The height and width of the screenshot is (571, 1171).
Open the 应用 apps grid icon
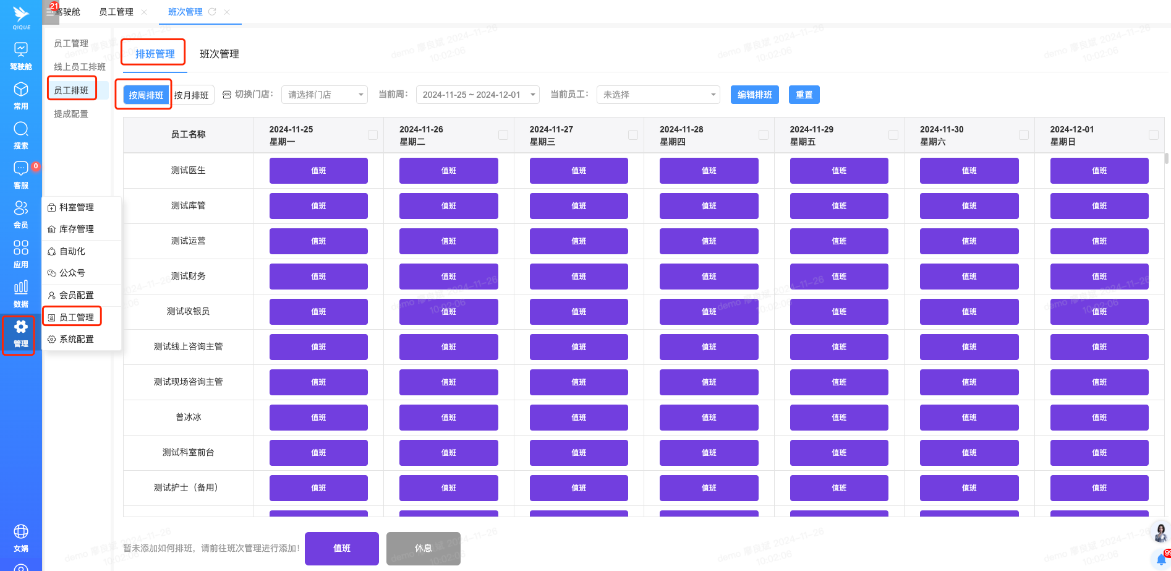[21, 248]
